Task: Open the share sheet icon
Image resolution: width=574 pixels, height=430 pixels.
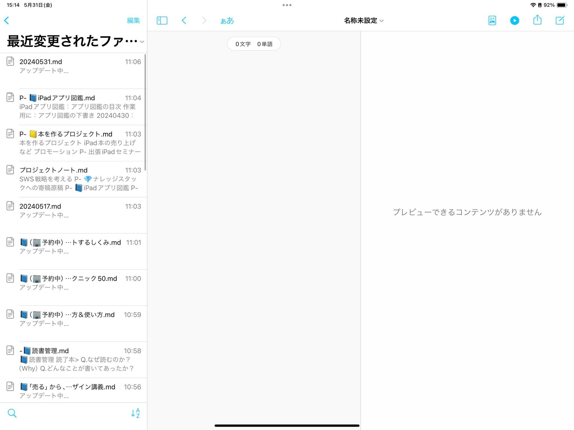Action: pos(537,20)
